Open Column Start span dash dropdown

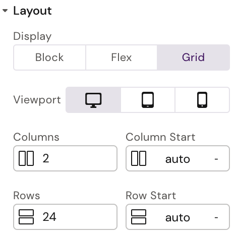216,159
